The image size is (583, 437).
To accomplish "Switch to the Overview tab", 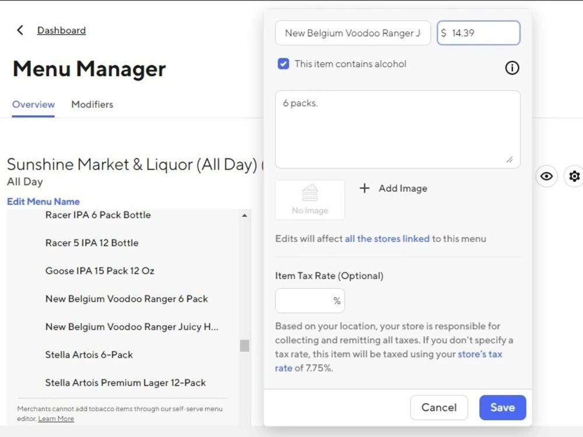I will tap(33, 104).
